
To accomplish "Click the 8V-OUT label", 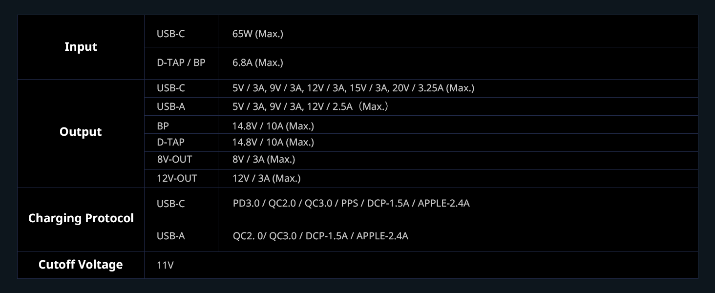I will tap(174, 159).
